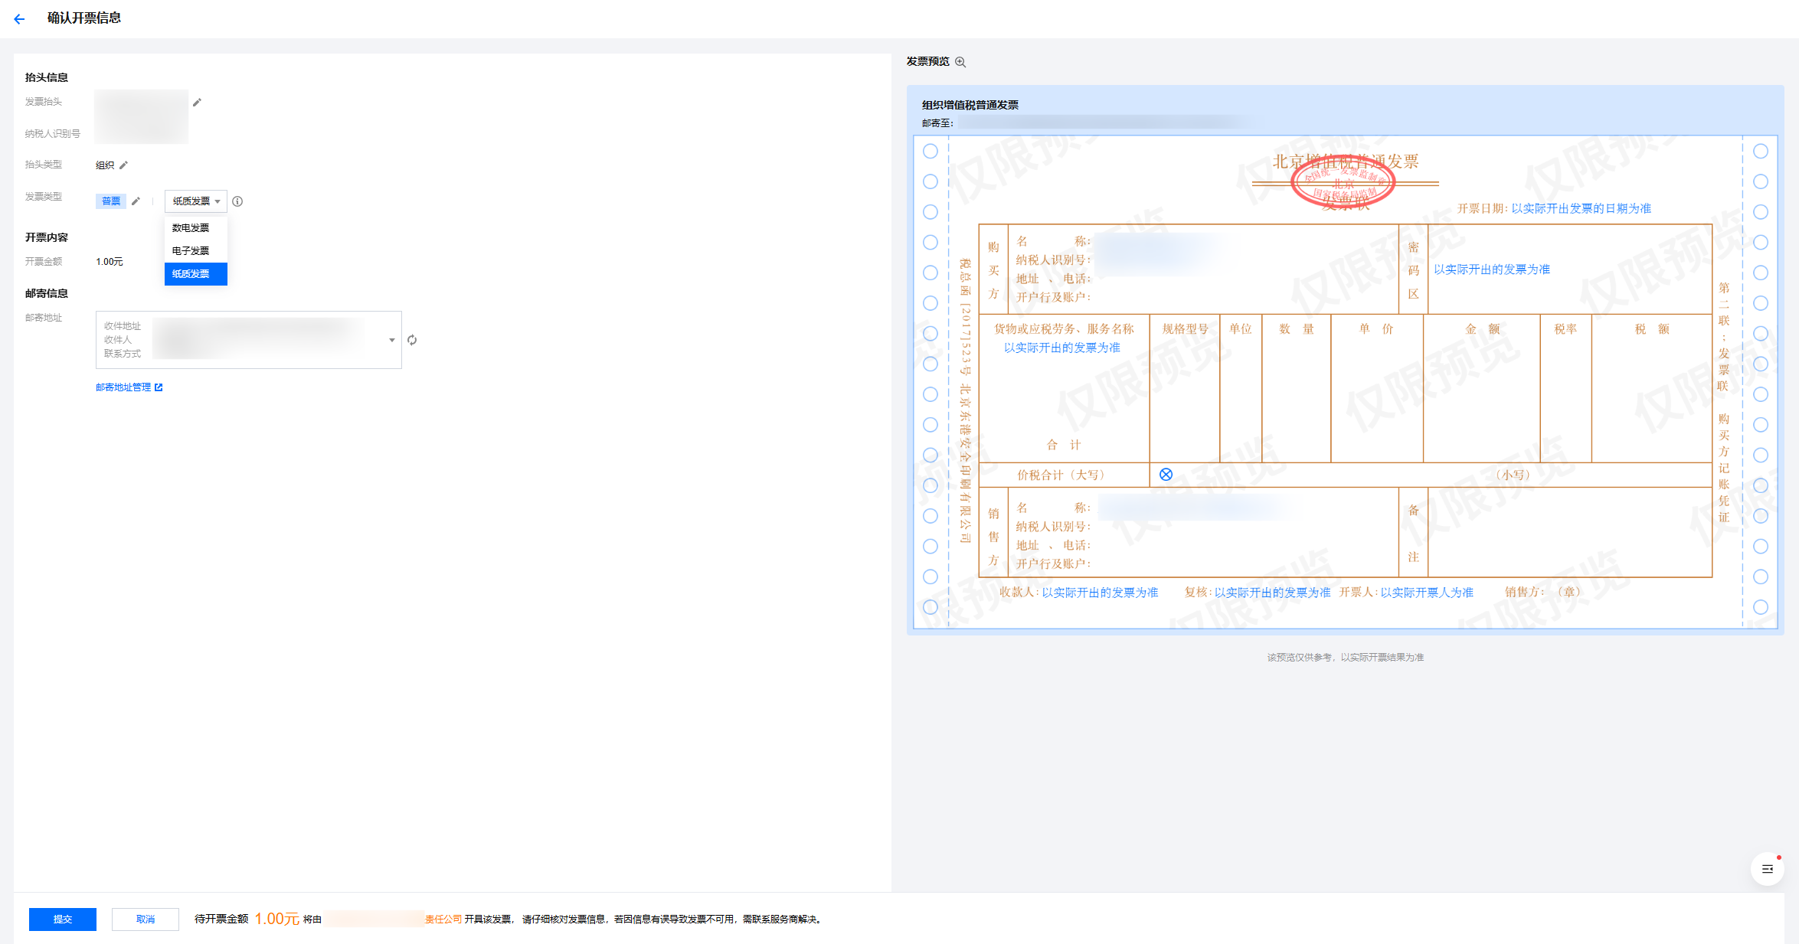Zoom in on 发票预览 with magnifier icon
Image resolution: width=1799 pixels, height=944 pixels.
tap(960, 62)
